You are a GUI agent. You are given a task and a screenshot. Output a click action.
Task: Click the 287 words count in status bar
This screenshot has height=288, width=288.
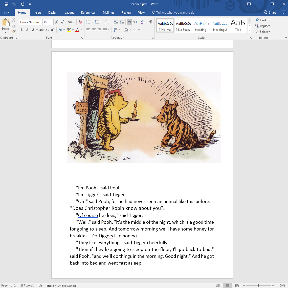[27, 286]
